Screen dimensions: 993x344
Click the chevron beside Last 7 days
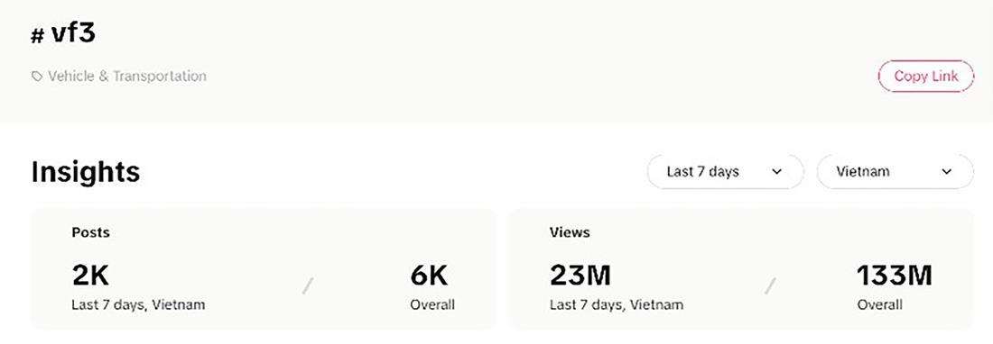pos(777,172)
